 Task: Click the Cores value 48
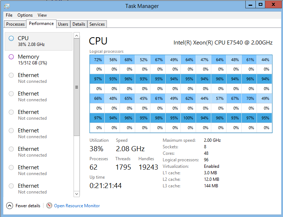(206, 153)
